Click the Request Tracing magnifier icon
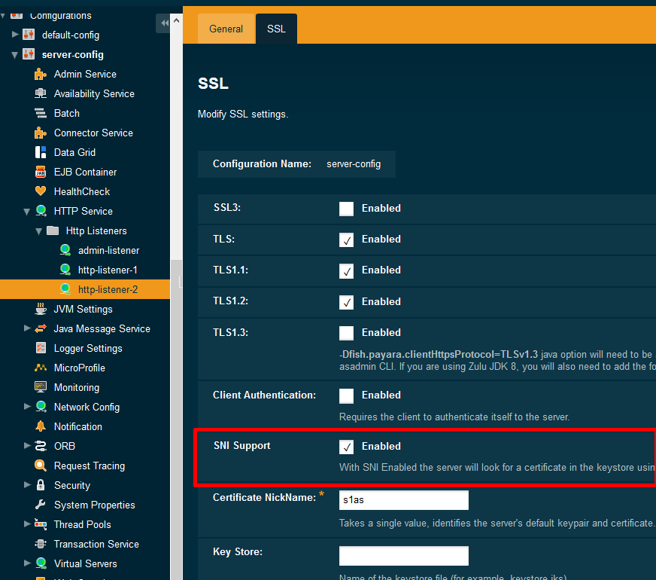656x580 pixels. pos(41,466)
